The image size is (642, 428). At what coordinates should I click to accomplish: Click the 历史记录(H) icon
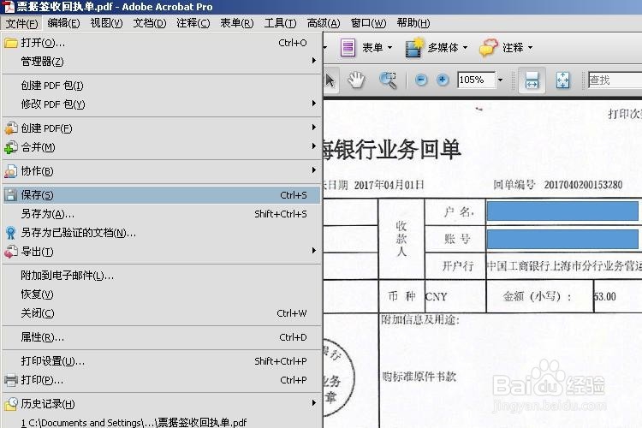11,404
